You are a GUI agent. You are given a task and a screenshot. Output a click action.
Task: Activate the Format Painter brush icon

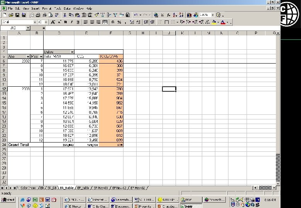[96, 15]
